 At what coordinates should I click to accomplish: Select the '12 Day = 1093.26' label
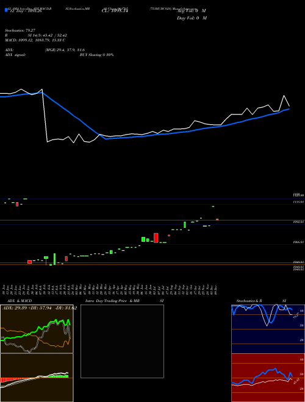[25, 11]
